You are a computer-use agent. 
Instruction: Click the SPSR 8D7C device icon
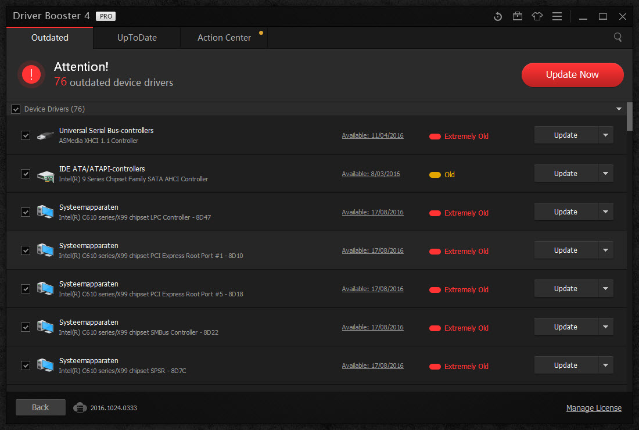(45, 365)
